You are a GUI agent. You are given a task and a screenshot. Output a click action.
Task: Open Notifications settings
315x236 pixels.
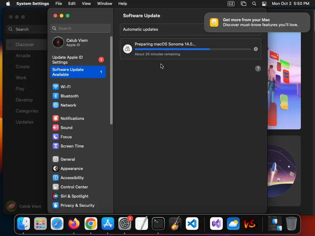(x=78, y=118)
